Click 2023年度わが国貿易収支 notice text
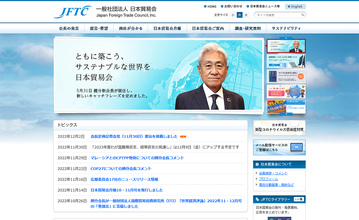Image resolution: width=359 pixels, height=220 pixels. point(166,147)
